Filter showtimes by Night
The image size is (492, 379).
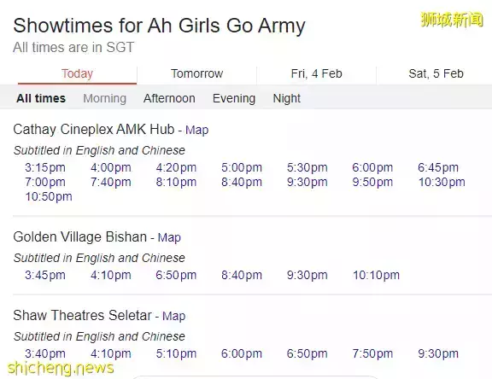click(x=286, y=98)
